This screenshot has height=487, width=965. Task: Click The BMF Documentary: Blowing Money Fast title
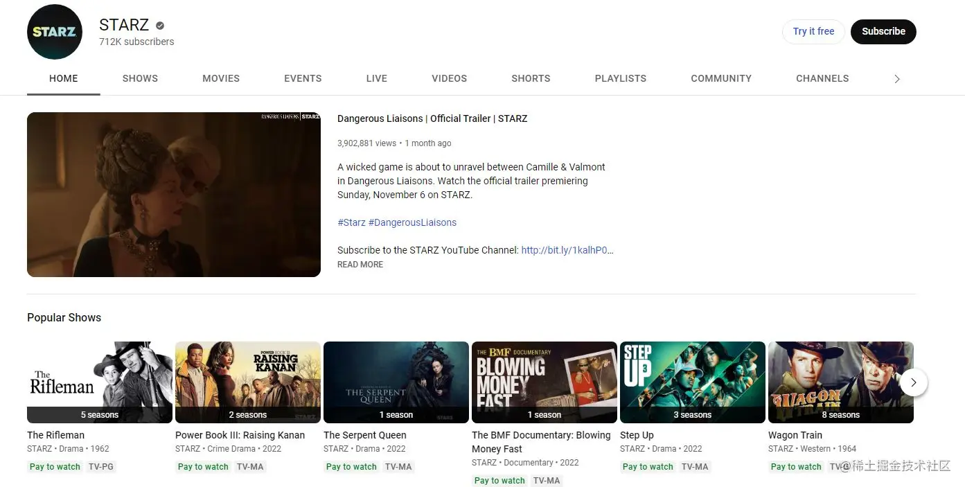541,442
